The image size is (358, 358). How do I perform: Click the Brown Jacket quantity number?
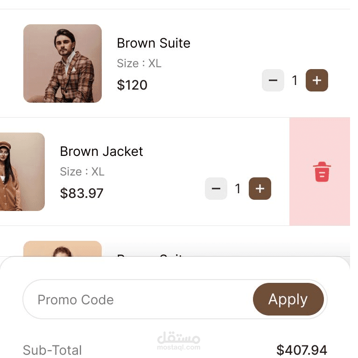[x=238, y=189]
